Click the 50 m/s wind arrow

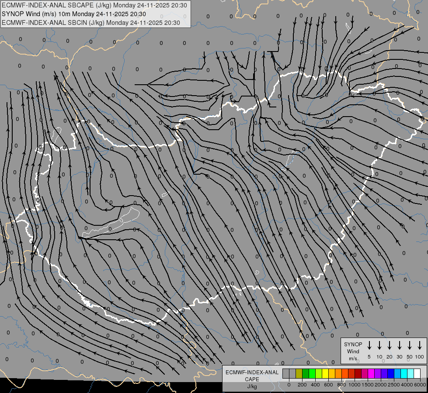tap(410, 345)
